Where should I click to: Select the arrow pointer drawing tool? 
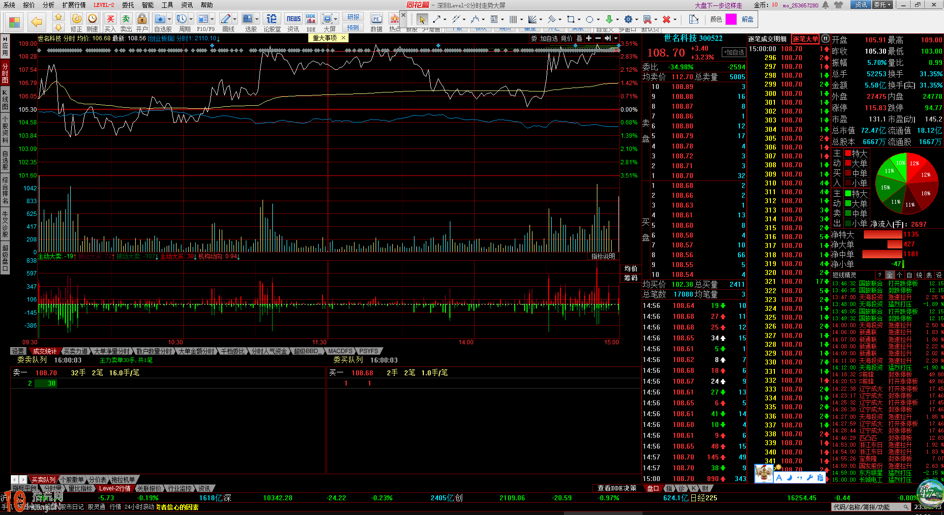[422, 19]
